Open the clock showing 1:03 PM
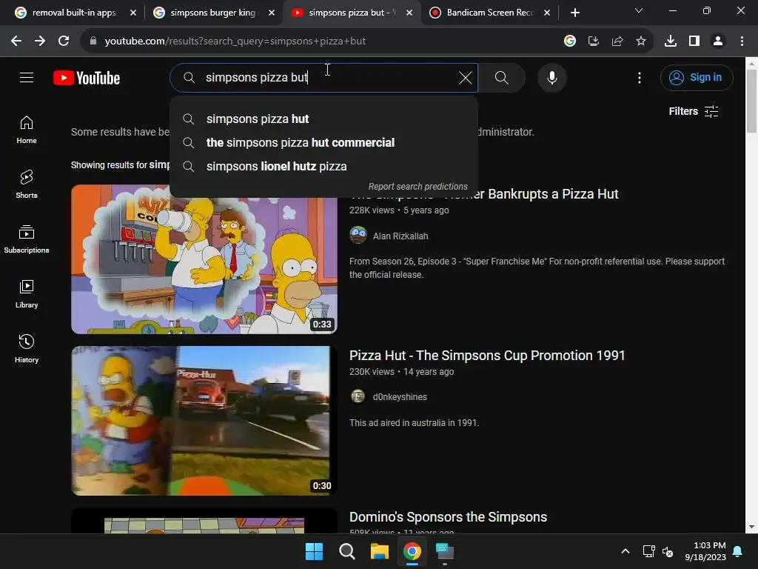 pyautogui.click(x=705, y=551)
